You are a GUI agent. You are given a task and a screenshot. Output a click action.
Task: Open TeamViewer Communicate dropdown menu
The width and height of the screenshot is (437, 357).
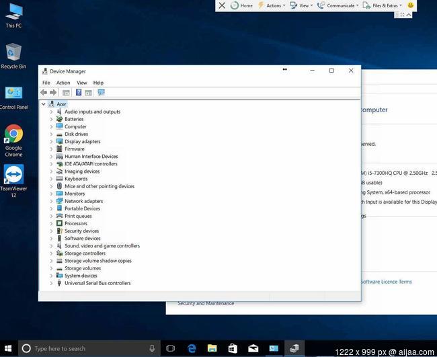337,5
